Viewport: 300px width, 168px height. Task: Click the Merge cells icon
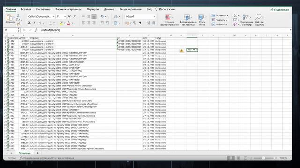point(116,23)
